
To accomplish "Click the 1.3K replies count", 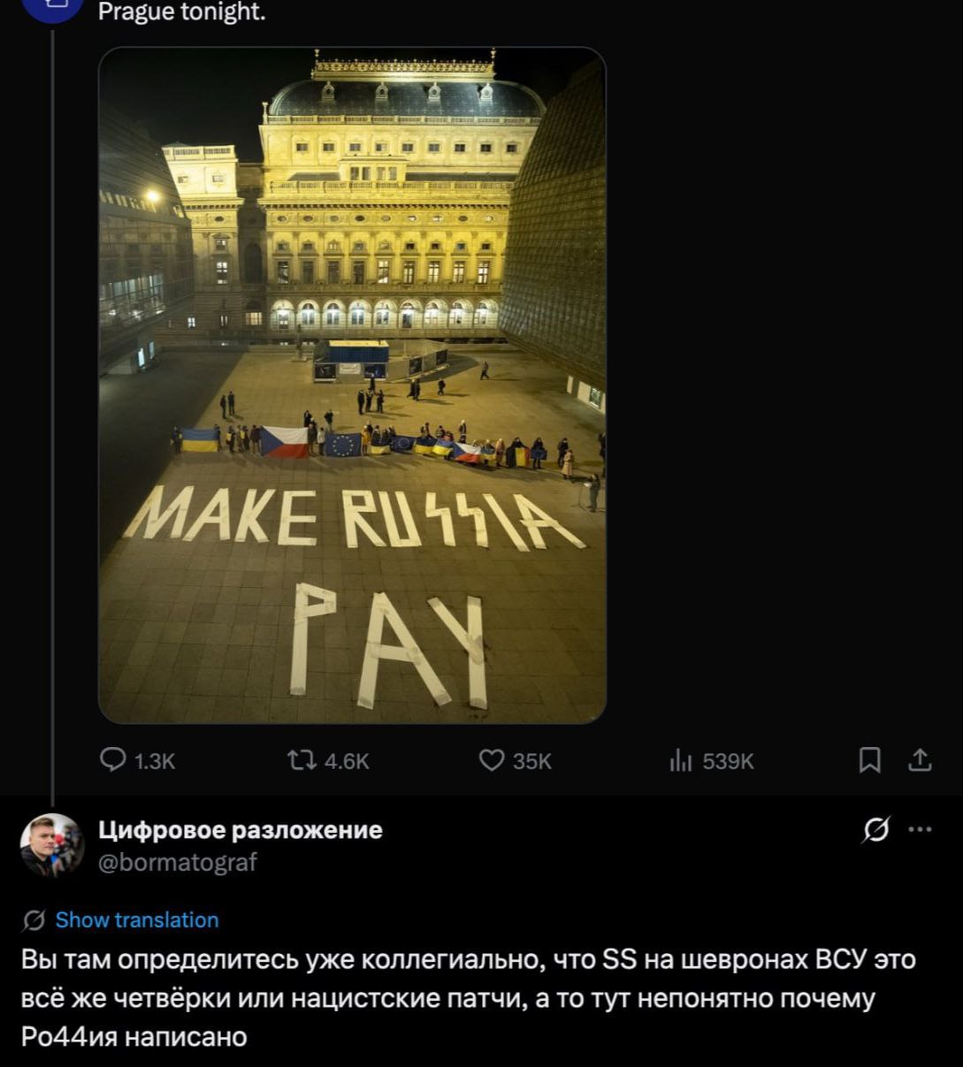I will point(154,761).
